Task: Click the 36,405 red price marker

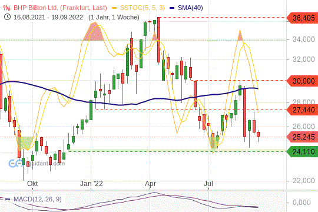Action: pyautogui.click(x=302, y=18)
